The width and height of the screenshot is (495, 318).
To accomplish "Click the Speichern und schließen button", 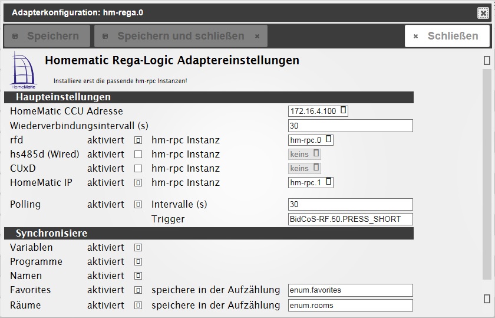I will pyautogui.click(x=180, y=36).
